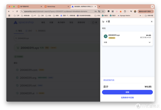Open the 工具 bookmarks folder

click(x=41, y=15)
